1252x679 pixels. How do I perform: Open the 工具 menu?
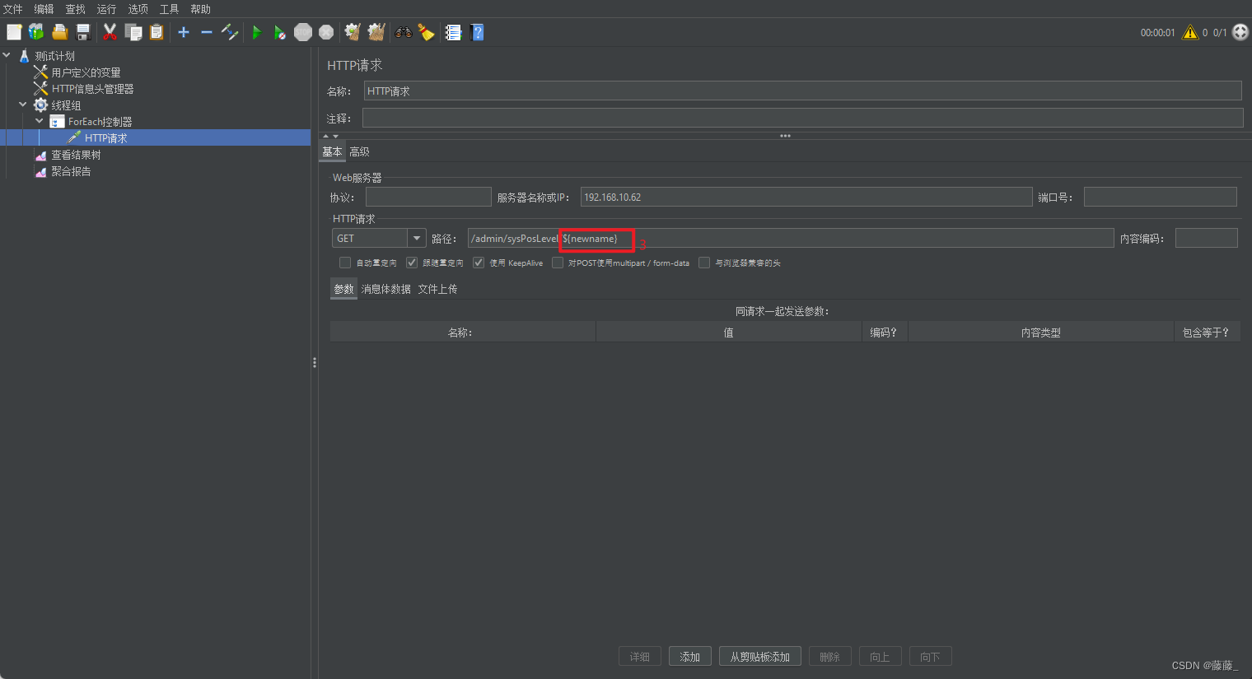pyautogui.click(x=169, y=9)
